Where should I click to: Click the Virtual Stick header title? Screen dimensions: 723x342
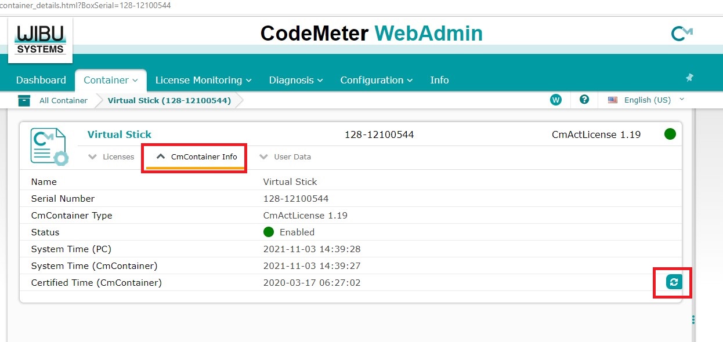point(119,134)
